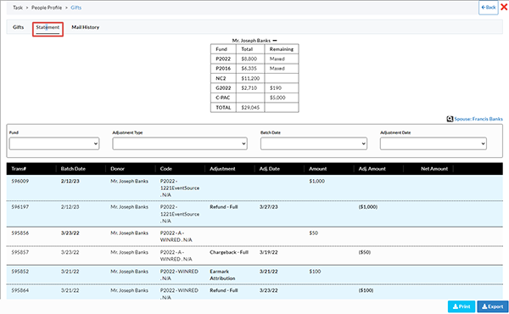Collapse summary using dash next to Mr. Joseph Banks
The width and height of the screenshot is (509, 314).
click(x=275, y=41)
